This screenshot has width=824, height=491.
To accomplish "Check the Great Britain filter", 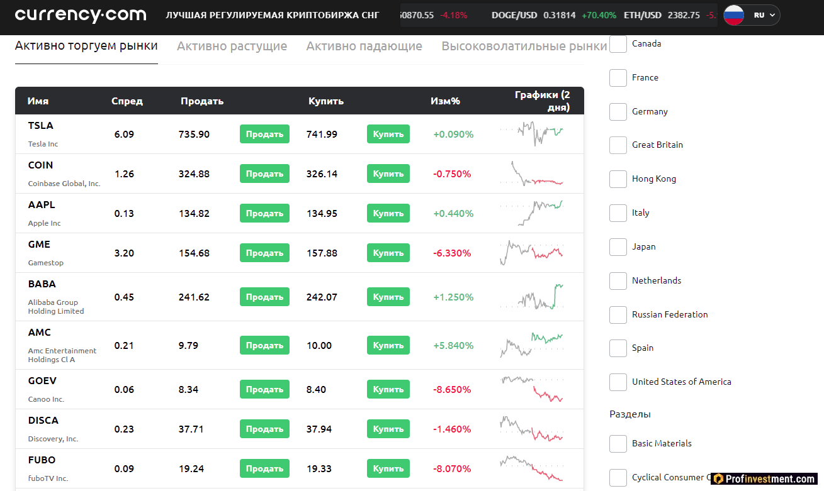I will tap(618, 145).
